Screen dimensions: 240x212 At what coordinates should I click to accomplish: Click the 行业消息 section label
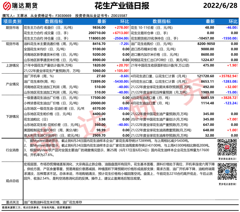tap(12, 151)
